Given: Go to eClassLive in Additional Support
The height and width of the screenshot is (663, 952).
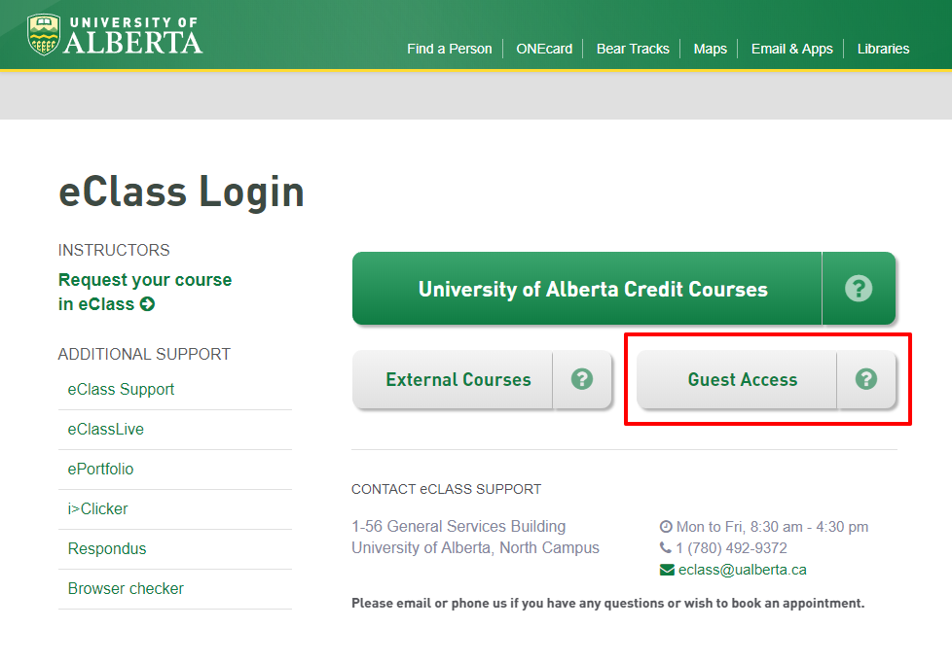Looking at the screenshot, I should coord(105,429).
